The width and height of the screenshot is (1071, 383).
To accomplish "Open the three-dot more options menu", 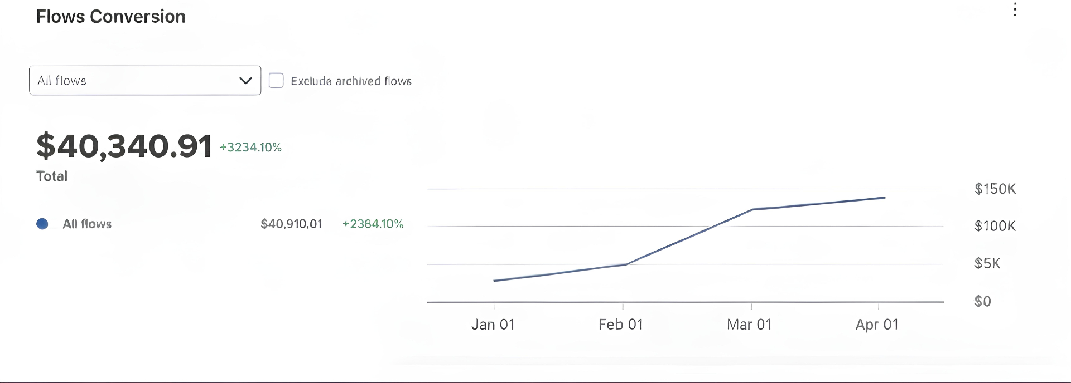I will [x=1015, y=9].
